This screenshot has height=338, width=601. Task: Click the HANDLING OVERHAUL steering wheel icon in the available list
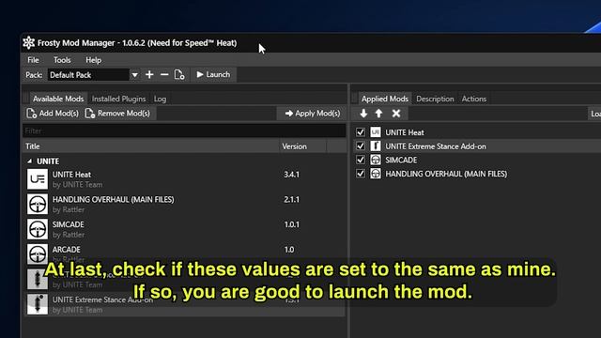point(38,204)
